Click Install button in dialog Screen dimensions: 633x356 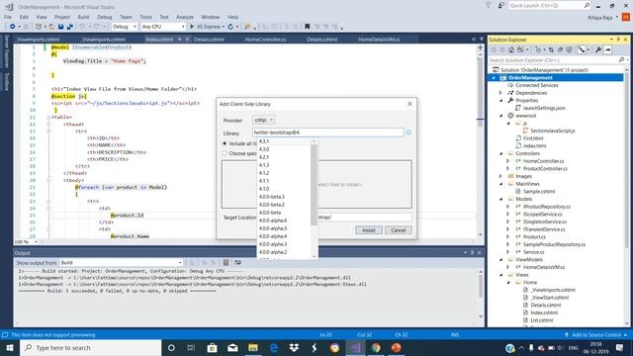point(369,230)
